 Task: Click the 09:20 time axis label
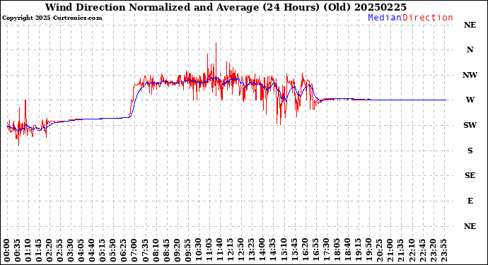[177, 250]
